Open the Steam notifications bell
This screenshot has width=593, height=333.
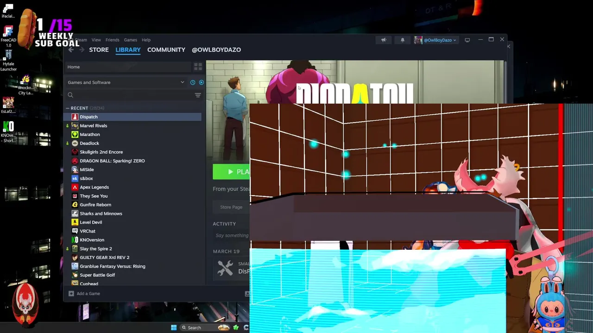click(403, 40)
